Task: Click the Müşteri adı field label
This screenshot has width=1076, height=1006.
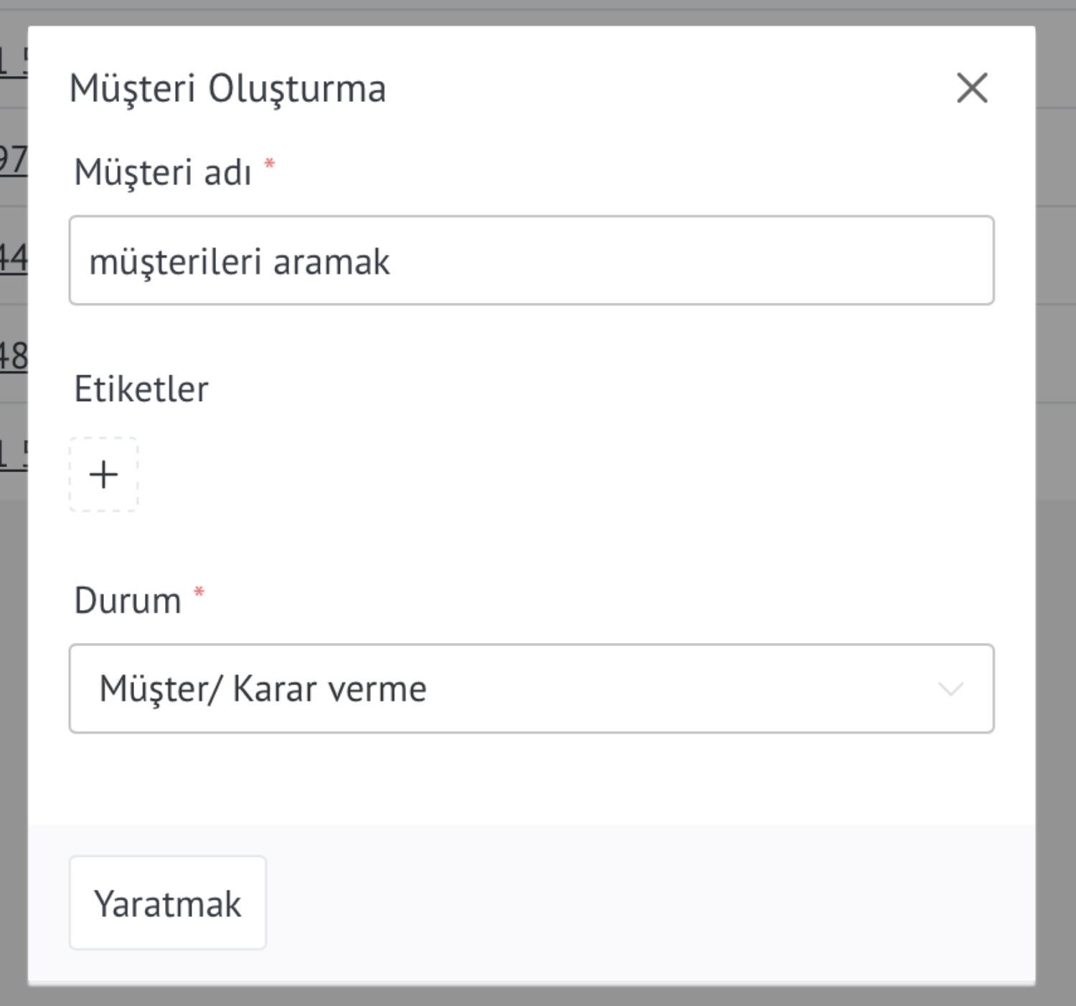Action: 163,173
